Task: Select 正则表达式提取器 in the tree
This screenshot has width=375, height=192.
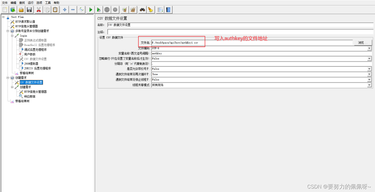Action: pos(35,40)
